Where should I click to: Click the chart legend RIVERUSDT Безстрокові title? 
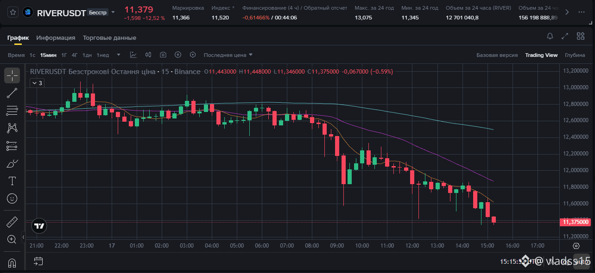[115, 72]
